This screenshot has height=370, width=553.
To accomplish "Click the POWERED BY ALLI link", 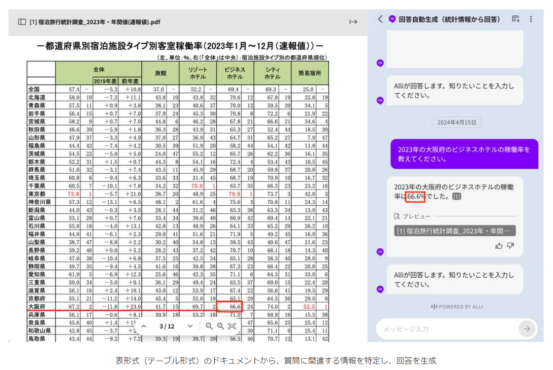I will (454, 306).
